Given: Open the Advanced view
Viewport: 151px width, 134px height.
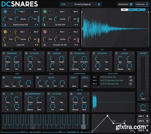Looking at the screenshot, I should pyautogui.click(x=142, y=4).
